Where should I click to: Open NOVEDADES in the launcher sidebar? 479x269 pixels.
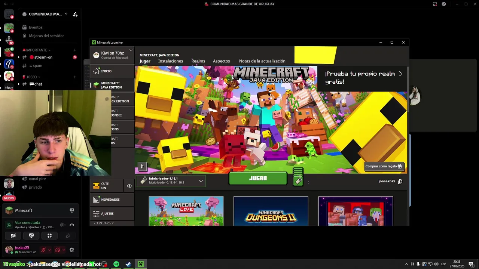[x=112, y=200]
